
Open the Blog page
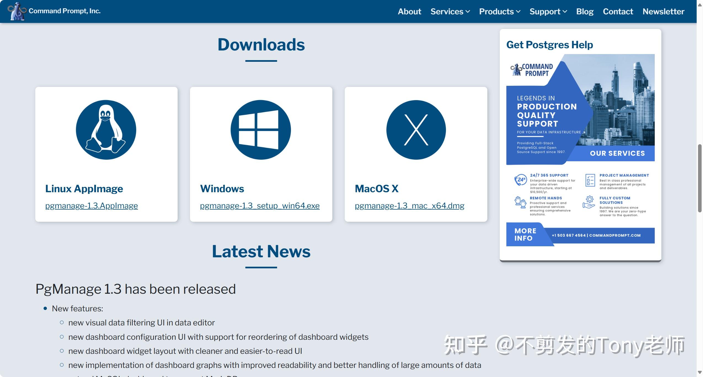[585, 11]
